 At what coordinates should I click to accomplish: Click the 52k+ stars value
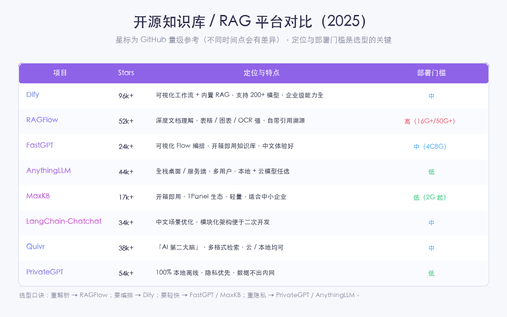pyautogui.click(x=126, y=121)
